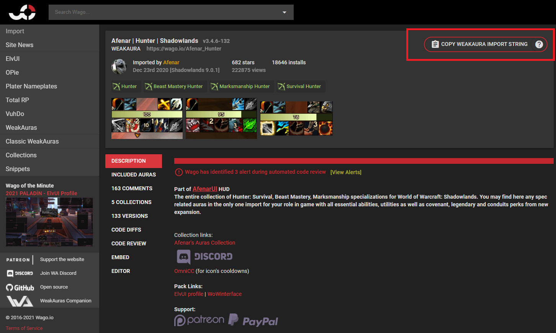
Task: Click the Wago logo in the header
Action: (x=22, y=12)
